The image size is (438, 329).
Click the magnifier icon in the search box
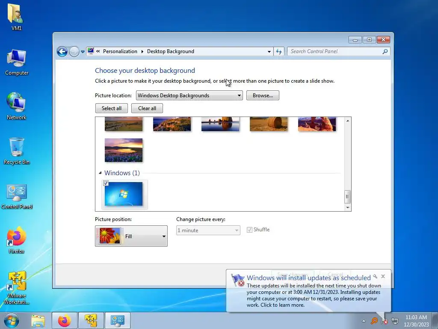385,51
